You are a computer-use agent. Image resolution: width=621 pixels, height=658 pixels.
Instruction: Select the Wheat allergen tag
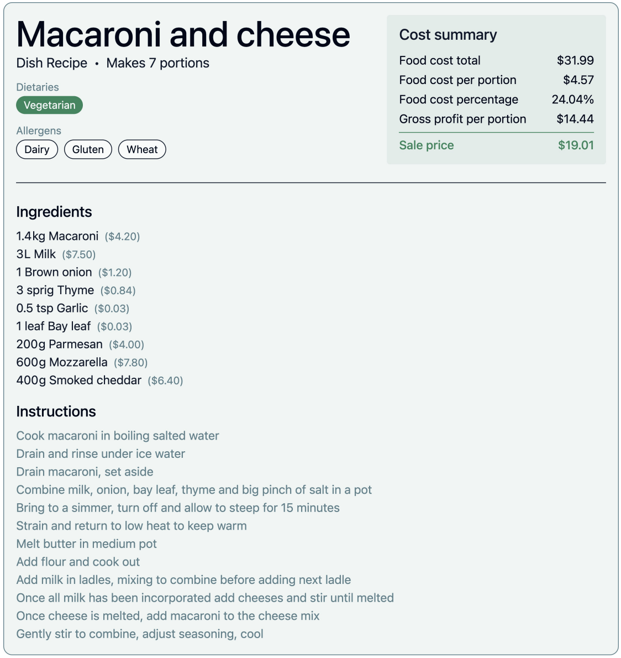point(142,149)
